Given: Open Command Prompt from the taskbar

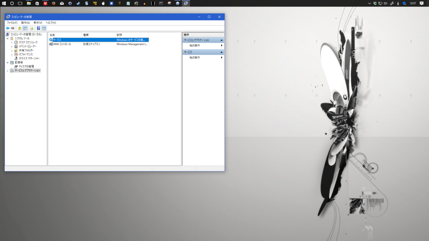Looking at the screenshot, I should point(161,3).
